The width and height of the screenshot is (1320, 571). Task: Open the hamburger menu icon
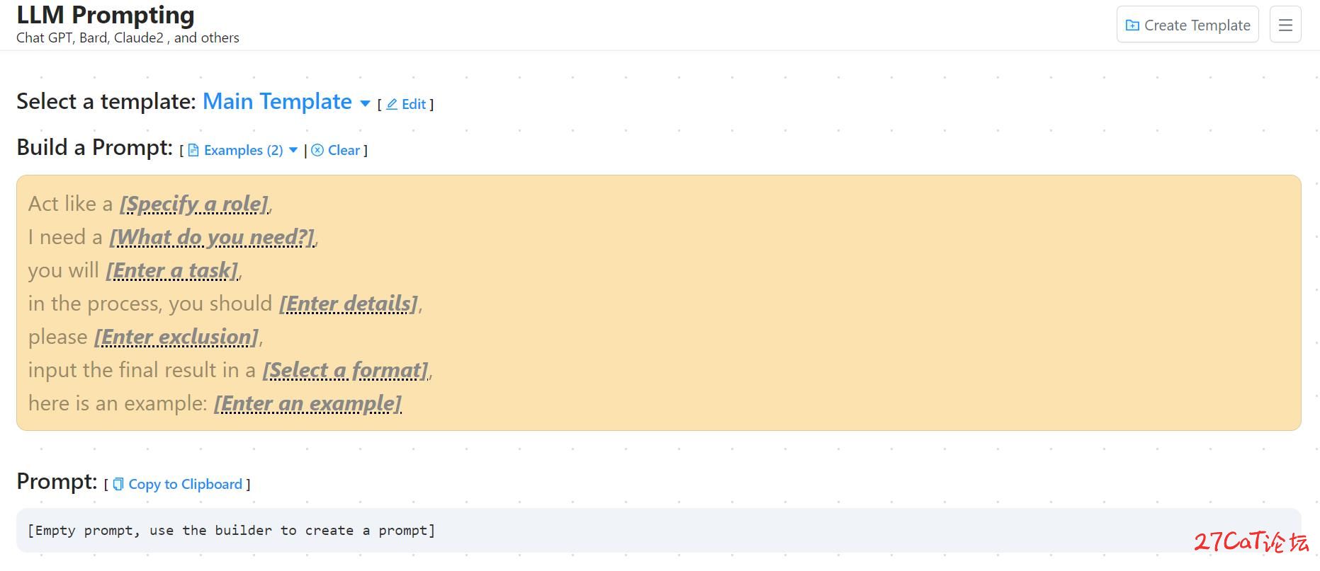coord(1285,25)
